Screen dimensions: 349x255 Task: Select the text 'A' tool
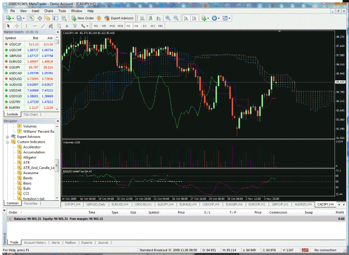[x=67, y=26]
